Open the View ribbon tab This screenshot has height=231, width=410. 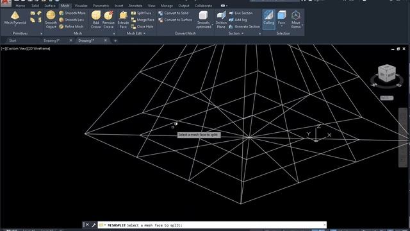pyautogui.click(x=151, y=6)
